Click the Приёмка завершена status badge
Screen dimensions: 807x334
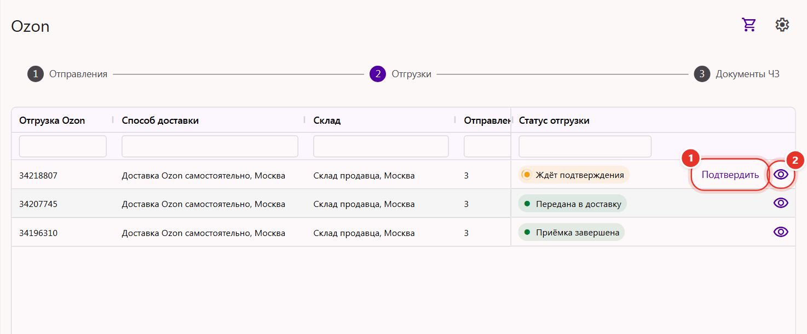point(571,232)
